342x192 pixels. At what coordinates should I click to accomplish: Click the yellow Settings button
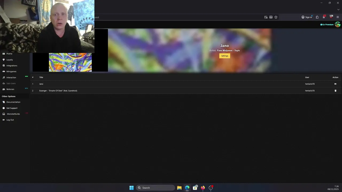click(x=225, y=56)
